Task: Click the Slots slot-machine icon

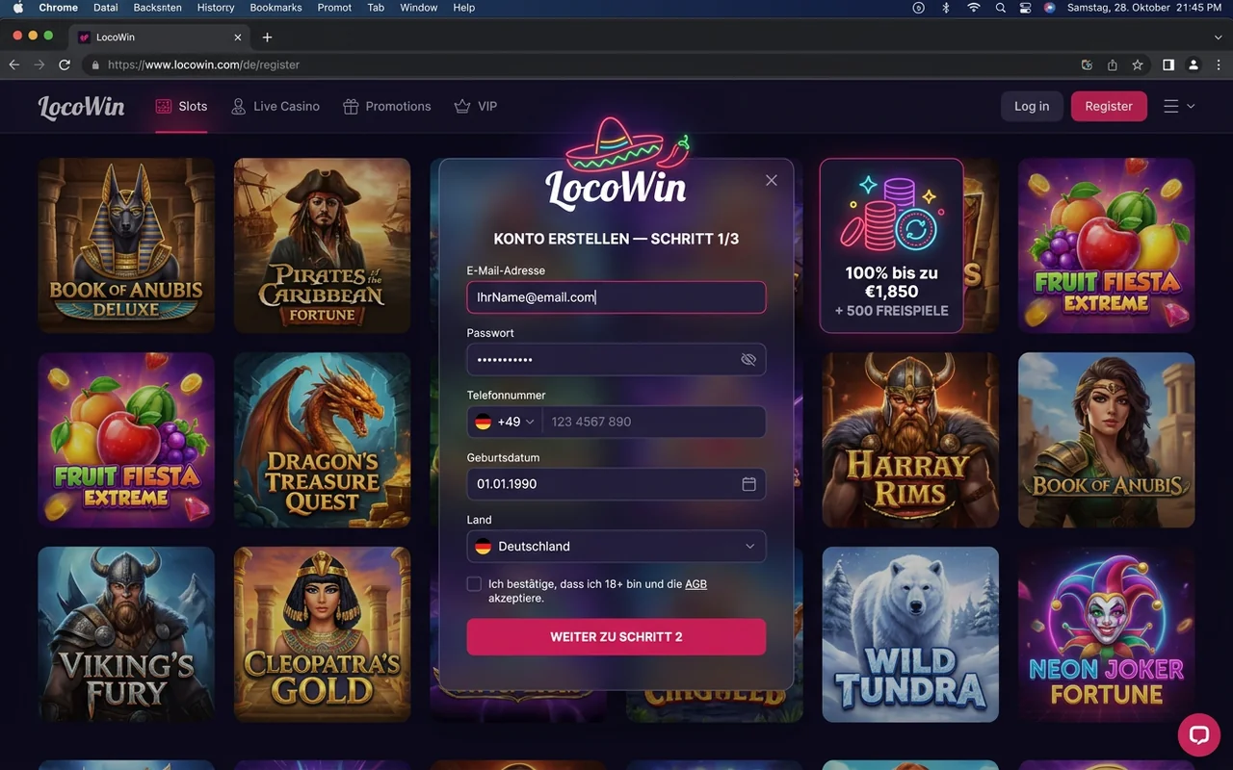Action: pyautogui.click(x=164, y=106)
